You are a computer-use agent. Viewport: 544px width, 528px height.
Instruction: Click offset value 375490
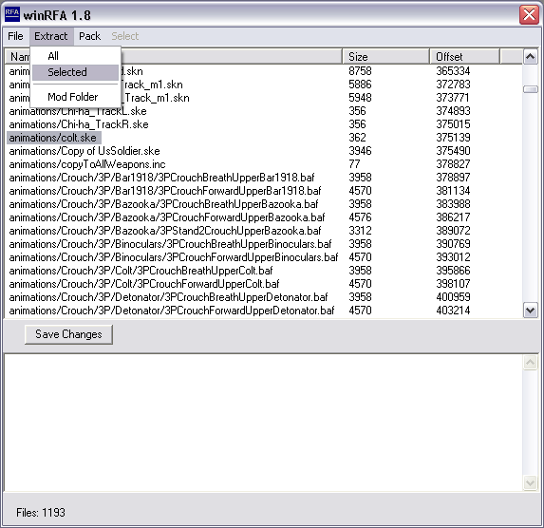click(453, 151)
